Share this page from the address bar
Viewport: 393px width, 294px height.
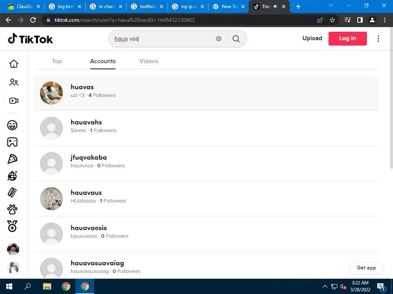point(320,20)
